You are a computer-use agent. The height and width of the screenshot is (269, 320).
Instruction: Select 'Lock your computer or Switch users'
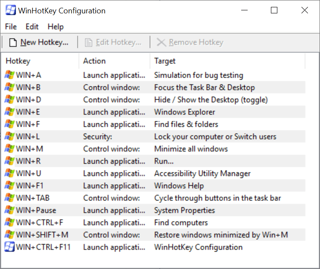pyautogui.click(x=215, y=137)
